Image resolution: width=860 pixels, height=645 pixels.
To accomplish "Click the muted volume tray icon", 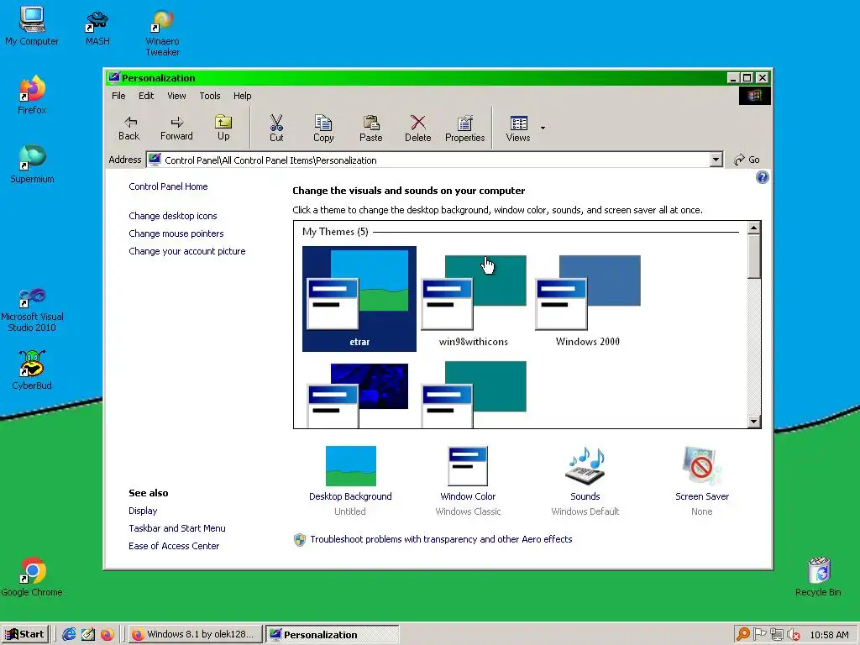I will tap(793, 635).
